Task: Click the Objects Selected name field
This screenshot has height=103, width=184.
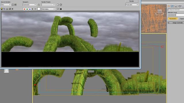Action: (x=176, y=10)
